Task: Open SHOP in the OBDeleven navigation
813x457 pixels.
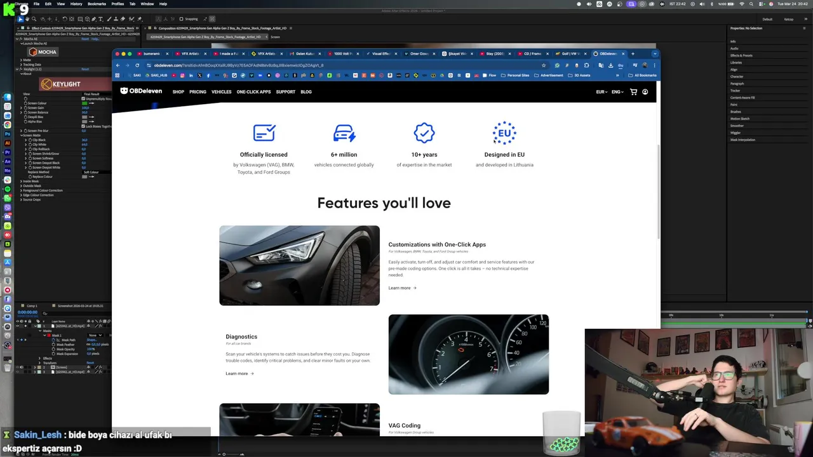Action: pos(178,92)
